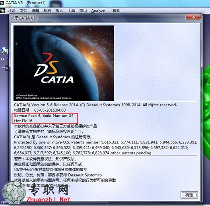This screenshot has height=206, width=210.
Task: Click the 'Hot Fix 16' text
Action: pyautogui.click(x=23, y=121)
